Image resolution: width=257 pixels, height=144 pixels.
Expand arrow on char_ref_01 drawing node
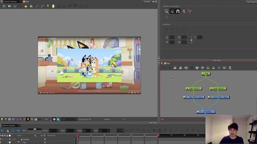(186, 97)
